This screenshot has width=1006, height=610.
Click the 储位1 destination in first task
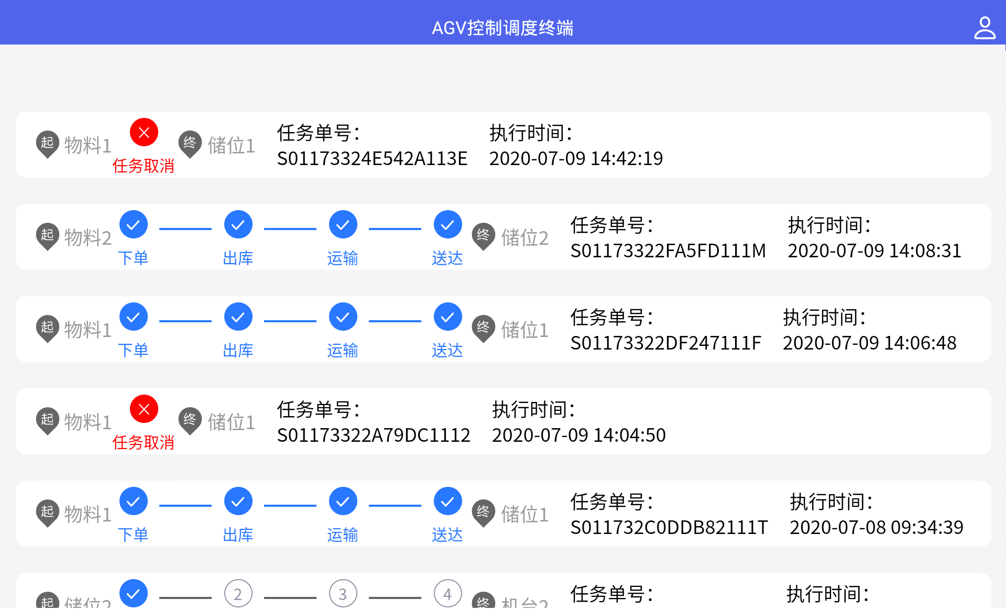[x=231, y=145]
